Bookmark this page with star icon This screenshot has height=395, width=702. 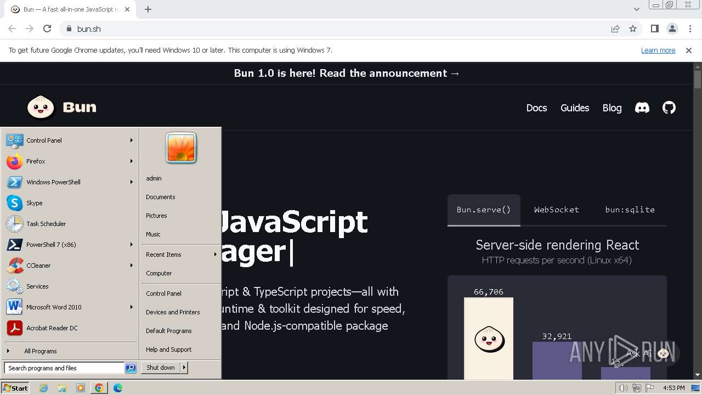[x=633, y=29]
